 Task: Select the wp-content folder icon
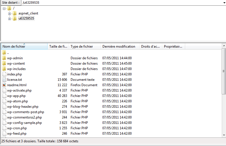4,64
